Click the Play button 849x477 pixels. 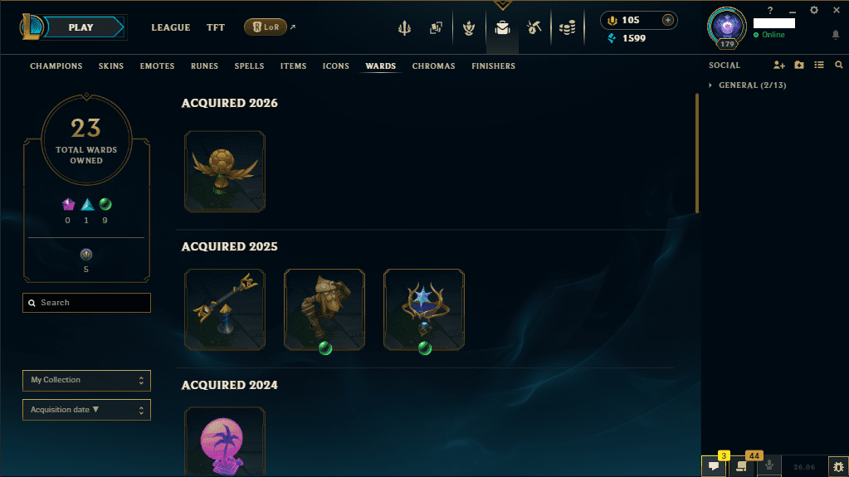[x=81, y=27]
